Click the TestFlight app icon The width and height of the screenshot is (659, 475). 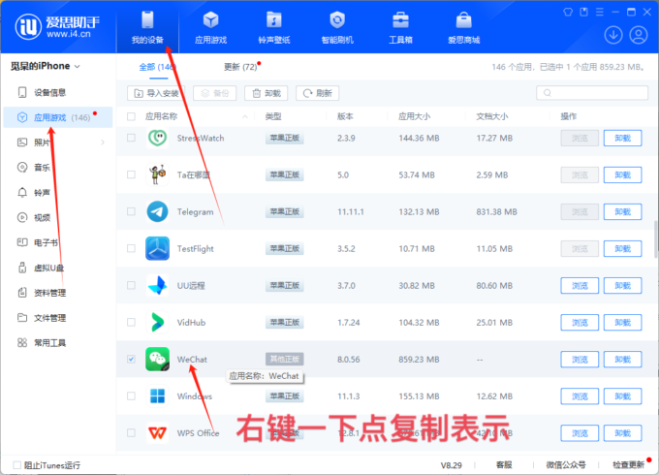tap(158, 248)
